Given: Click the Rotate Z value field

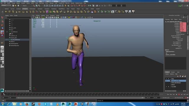Looking at the screenshot, I should point(183,31).
